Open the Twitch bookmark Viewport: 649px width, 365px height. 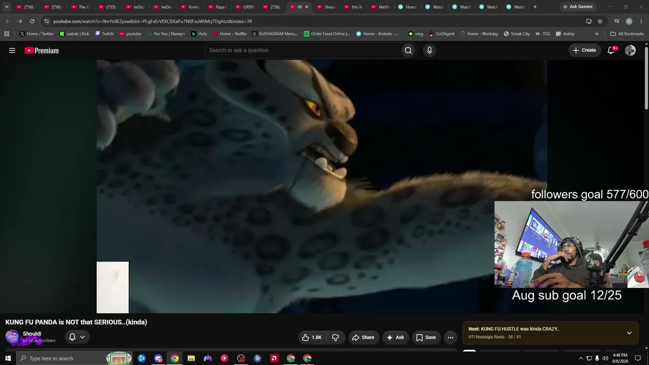click(104, 34)
